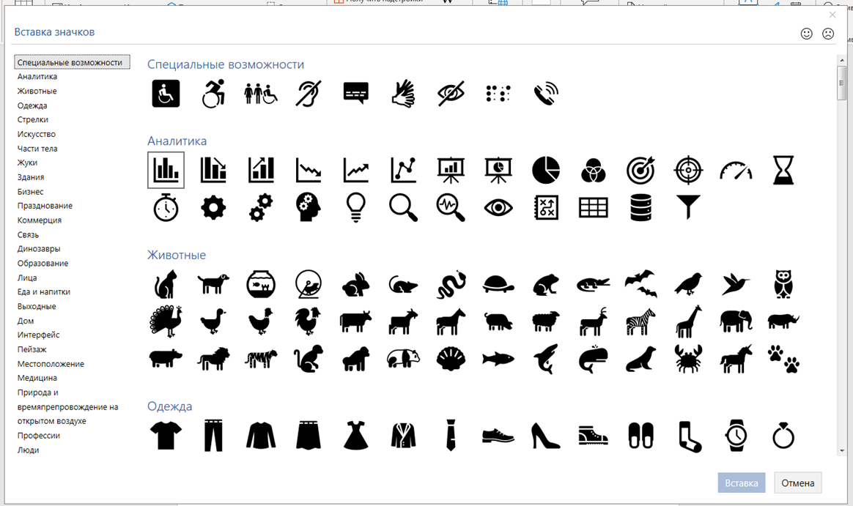Pick the paw prints icon
The width and height of the screenshot is (853, 506).
coord(783,359)
